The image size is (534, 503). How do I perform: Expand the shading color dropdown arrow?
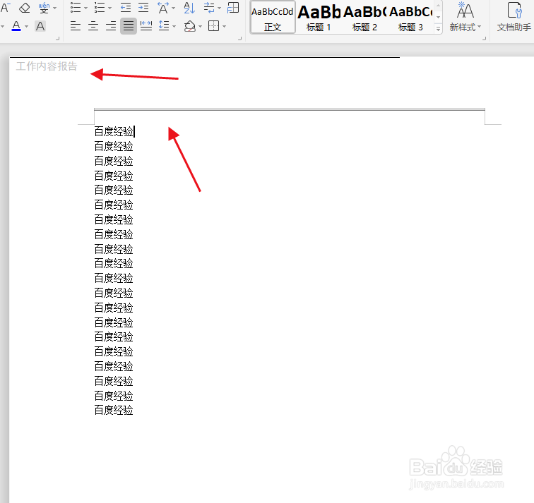click(201, 26)
